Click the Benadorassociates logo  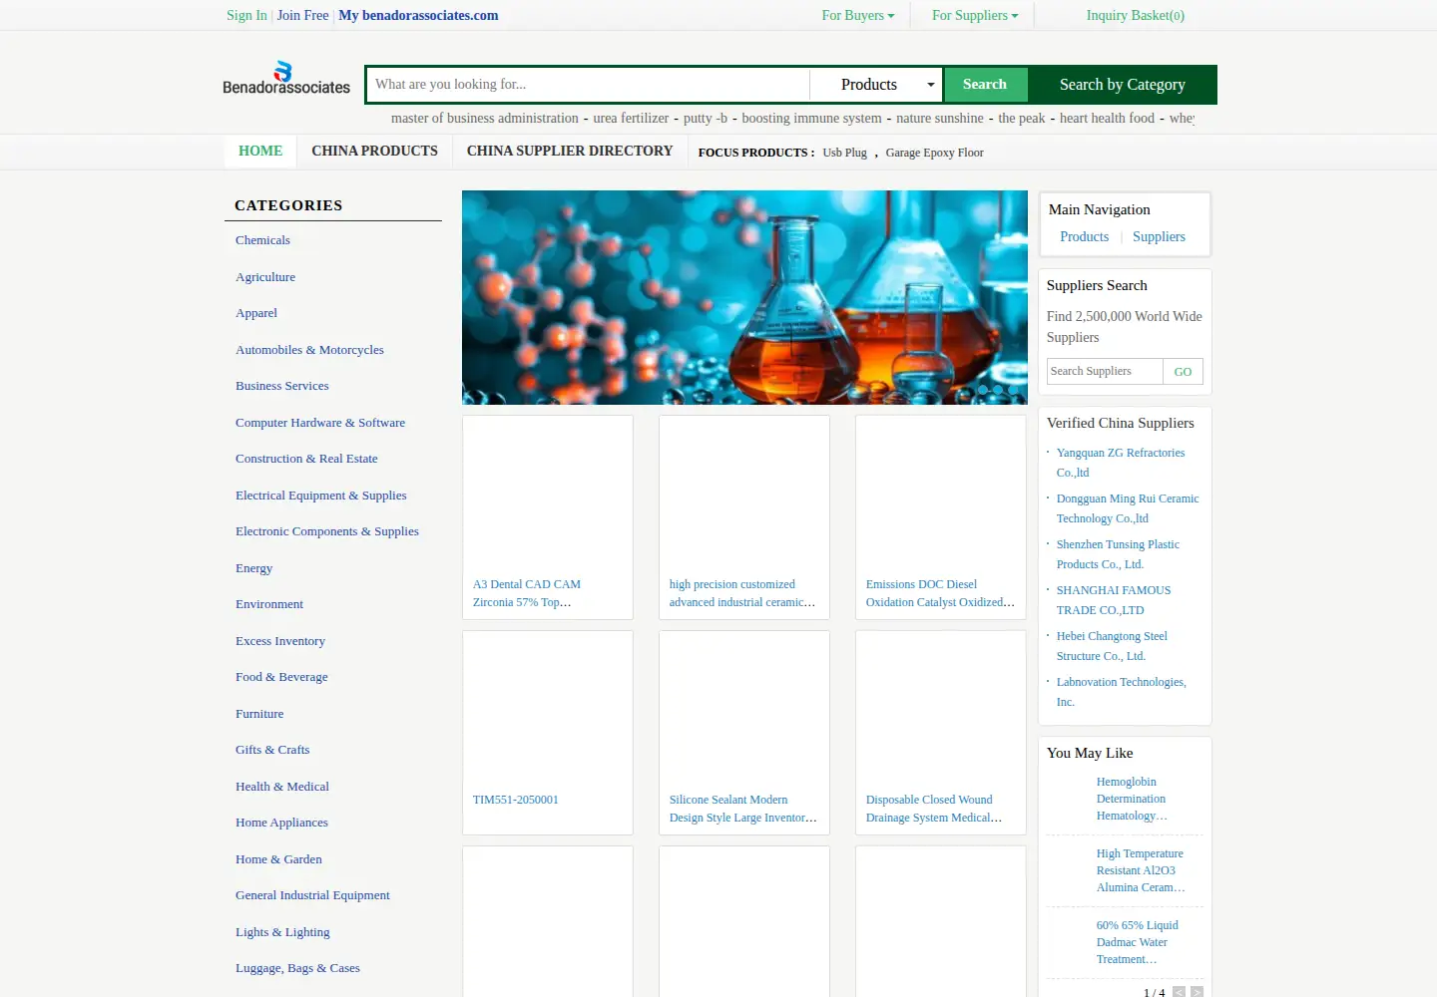click(x=286, y=79)
